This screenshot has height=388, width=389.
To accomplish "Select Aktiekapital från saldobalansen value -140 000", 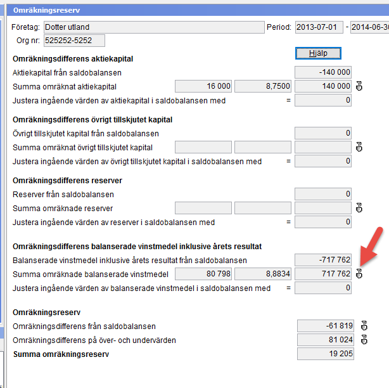I will tap(323, 72).
